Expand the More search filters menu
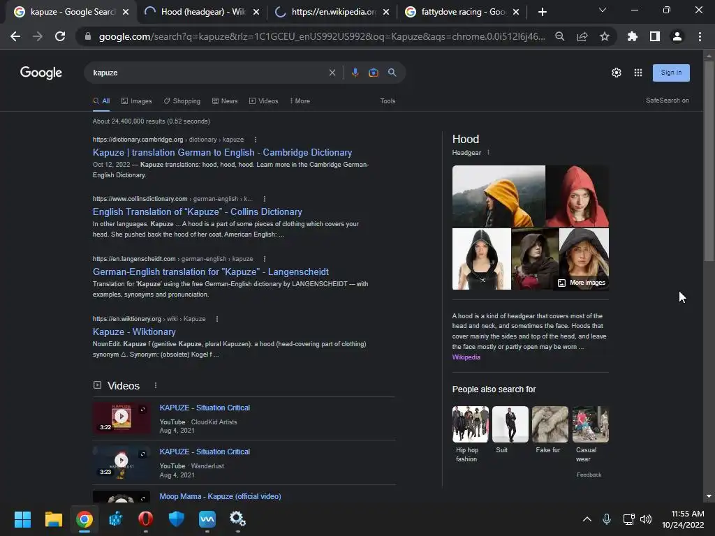The width and height of the screenshot is (715, 536). pos(300,101)
